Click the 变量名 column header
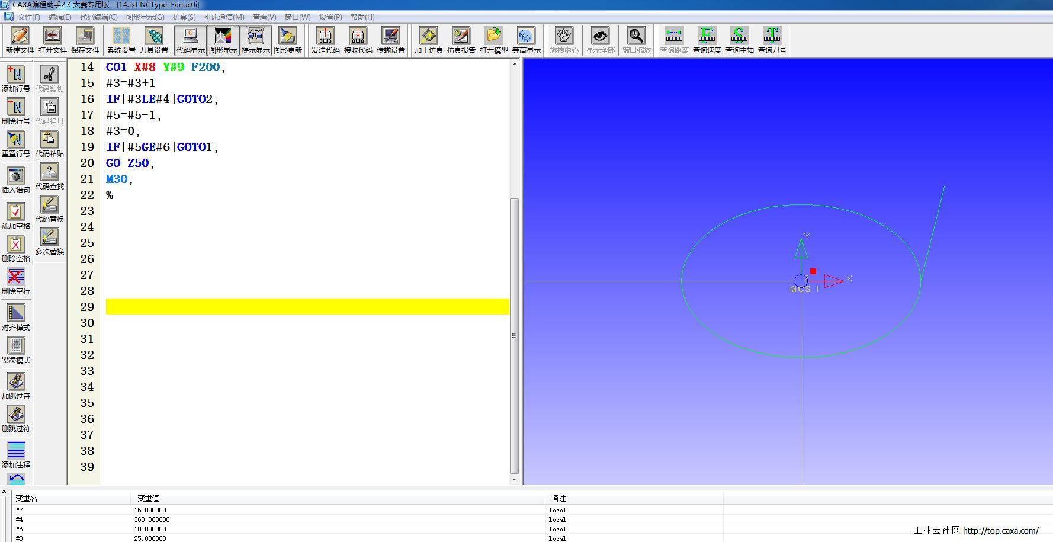Viewport: 1053px width, 542px height. coord(71,498)
